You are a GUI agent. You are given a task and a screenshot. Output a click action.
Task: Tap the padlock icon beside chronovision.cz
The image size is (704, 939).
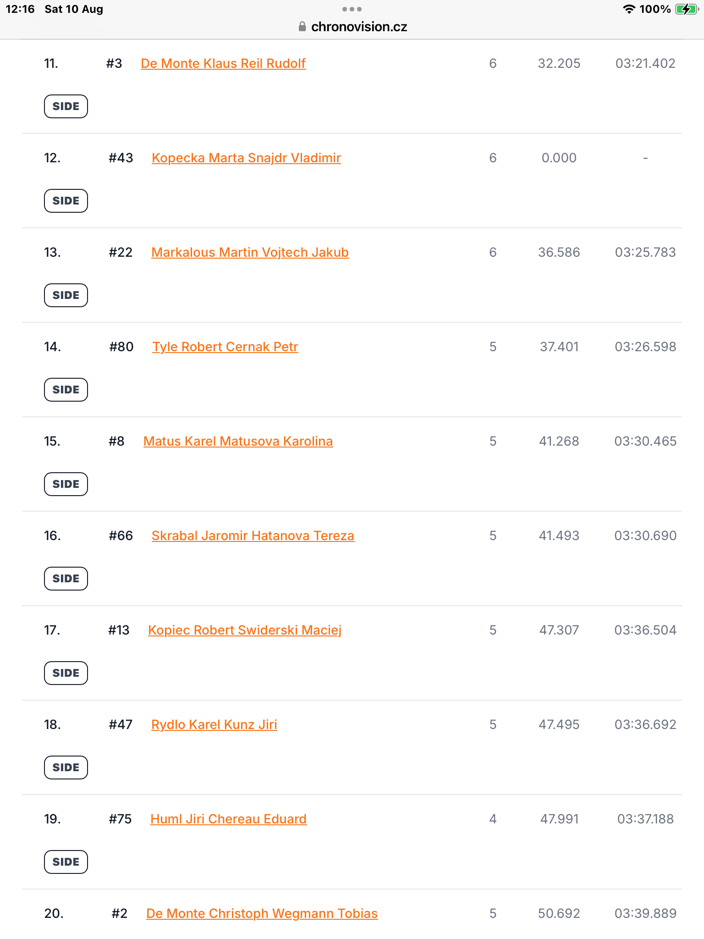302,27
